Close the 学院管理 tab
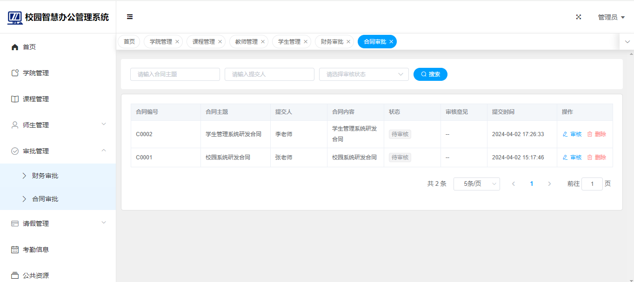The height and width of the screenshot is (282, 634). point(177,42)
